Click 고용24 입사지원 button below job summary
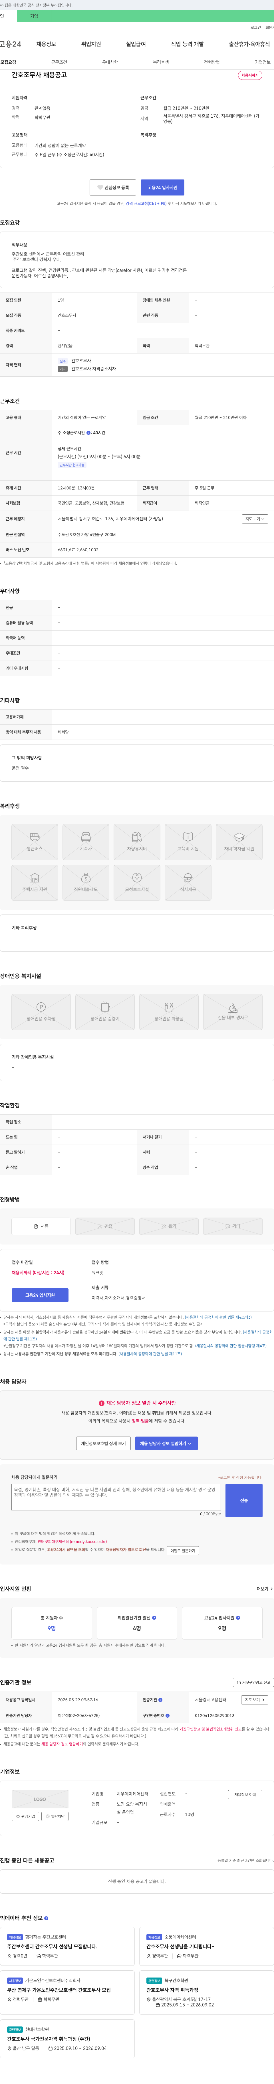Image resolution: width=274 pixels, height=2084 pixels. pos(162,188)
